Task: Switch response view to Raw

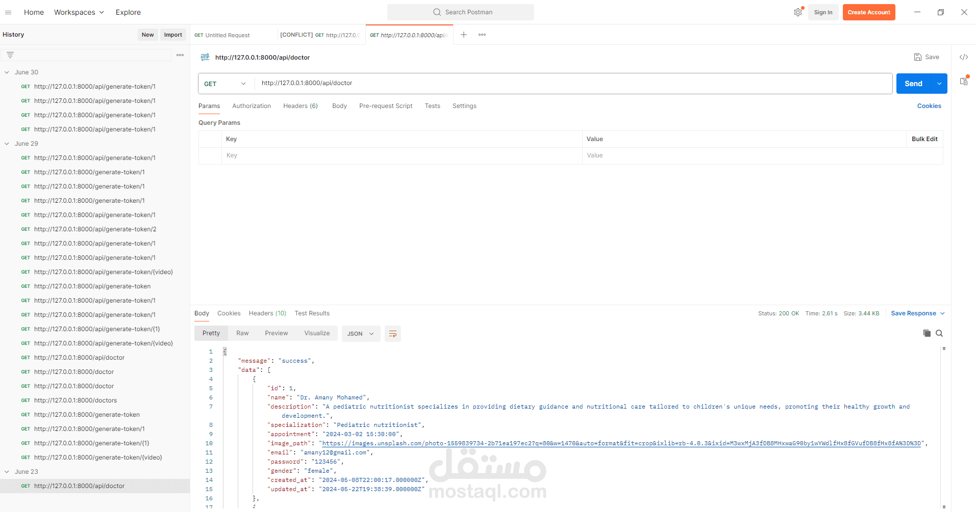Action: pyautogui.click(x=242, y=333)
